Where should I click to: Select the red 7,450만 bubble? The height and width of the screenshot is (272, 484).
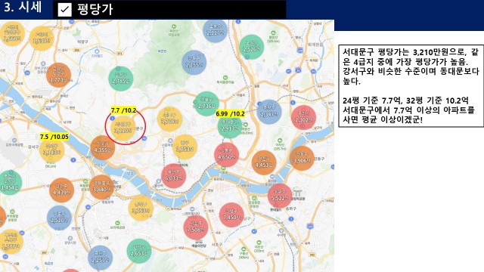coord(231,215)
